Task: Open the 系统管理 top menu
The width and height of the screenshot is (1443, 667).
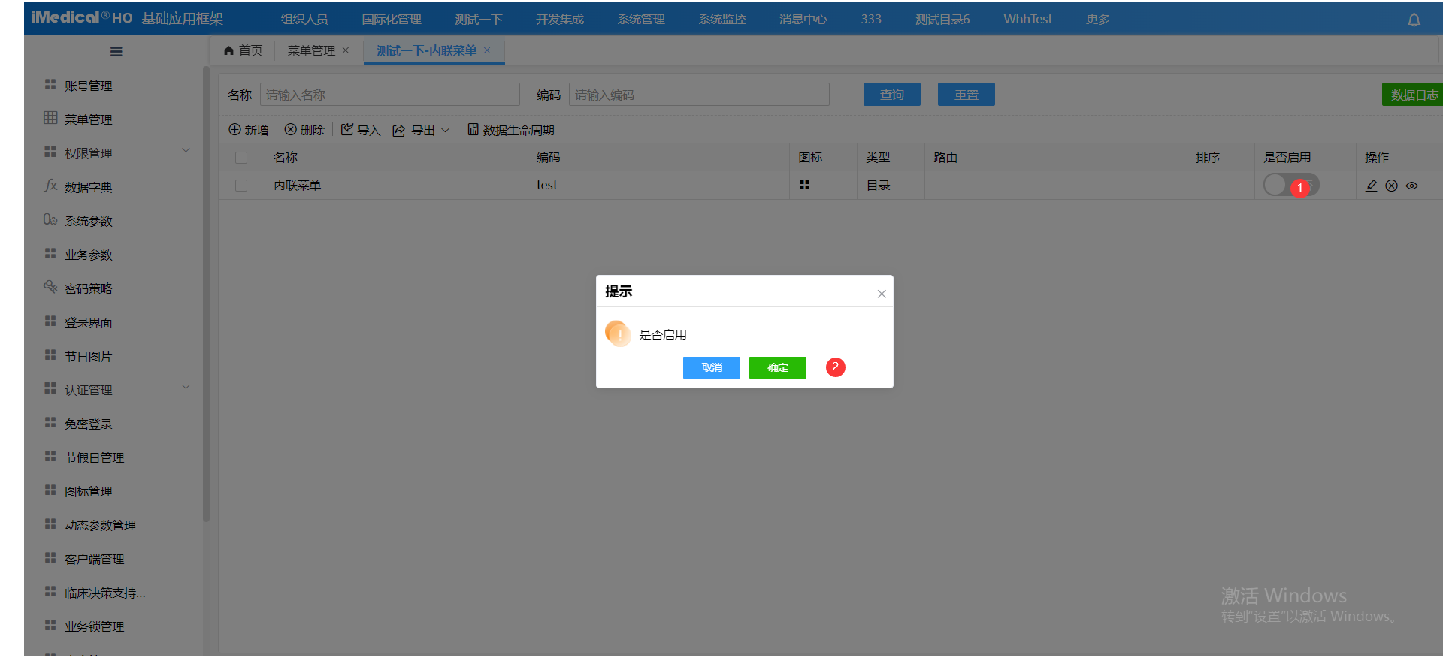Action: click(x=640, y=19)
